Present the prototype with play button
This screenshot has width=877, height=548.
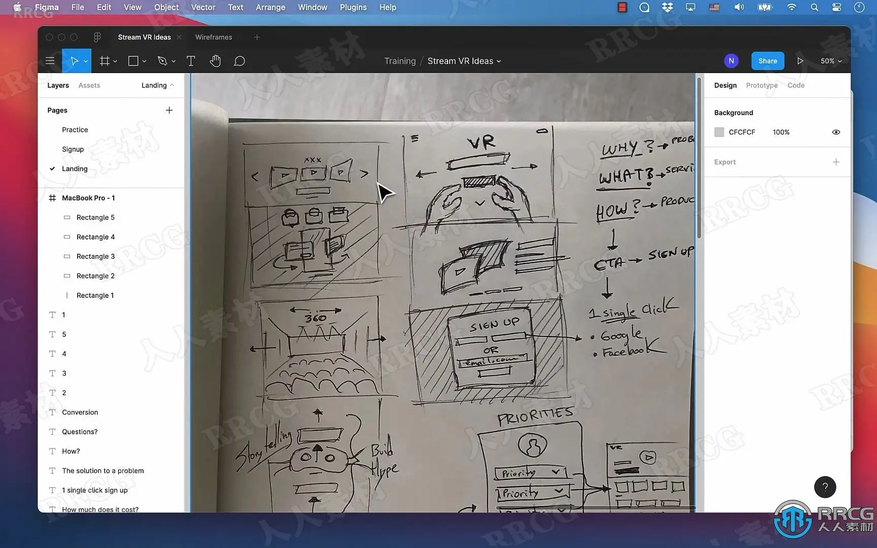pyautogui.click(x=800, y=61)
